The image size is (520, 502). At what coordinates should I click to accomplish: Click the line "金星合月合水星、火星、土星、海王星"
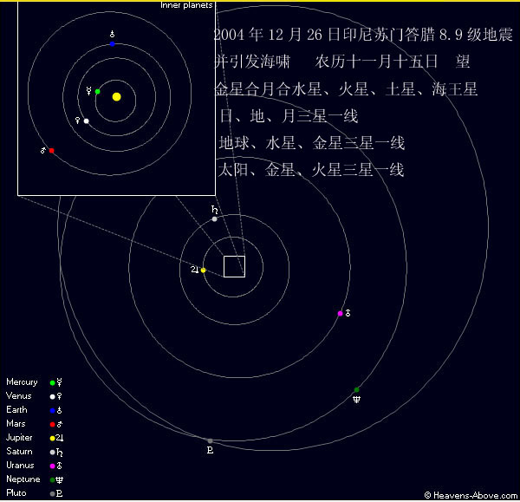[346, 89]
